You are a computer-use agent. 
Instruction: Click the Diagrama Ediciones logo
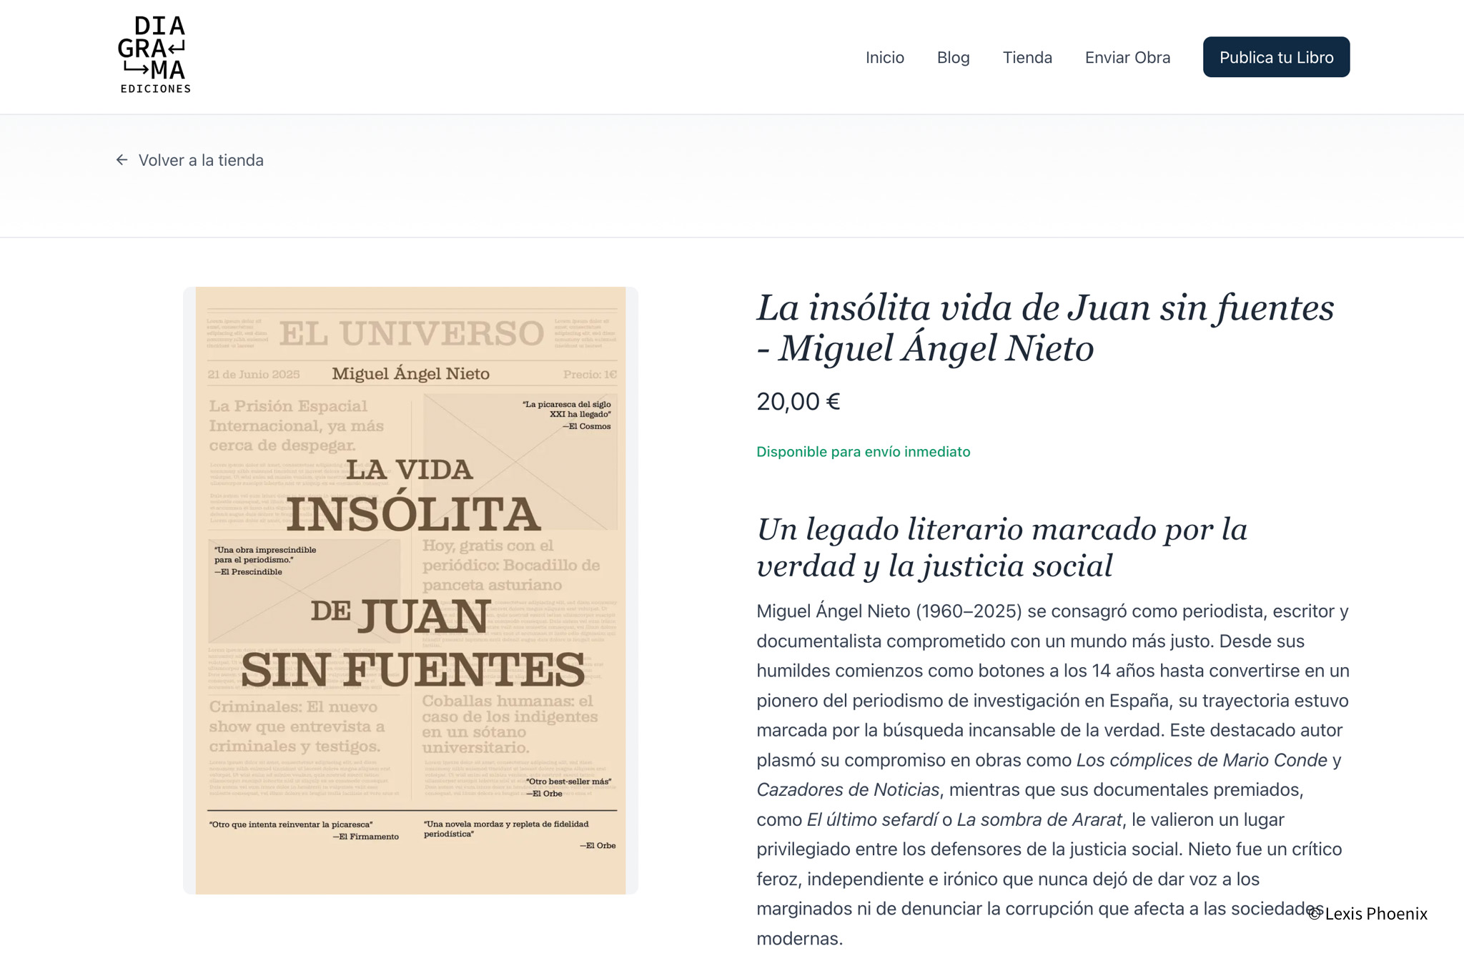(x=154, y=55)
